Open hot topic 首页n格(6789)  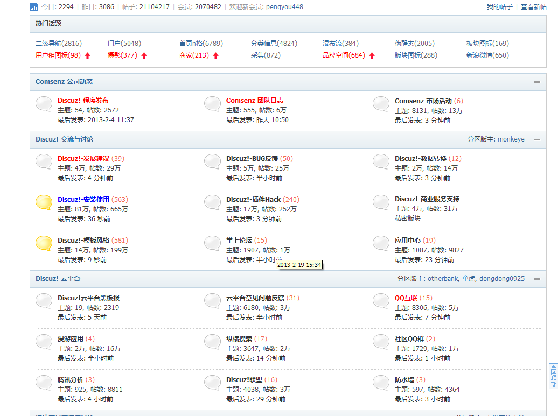click(201, 44)
